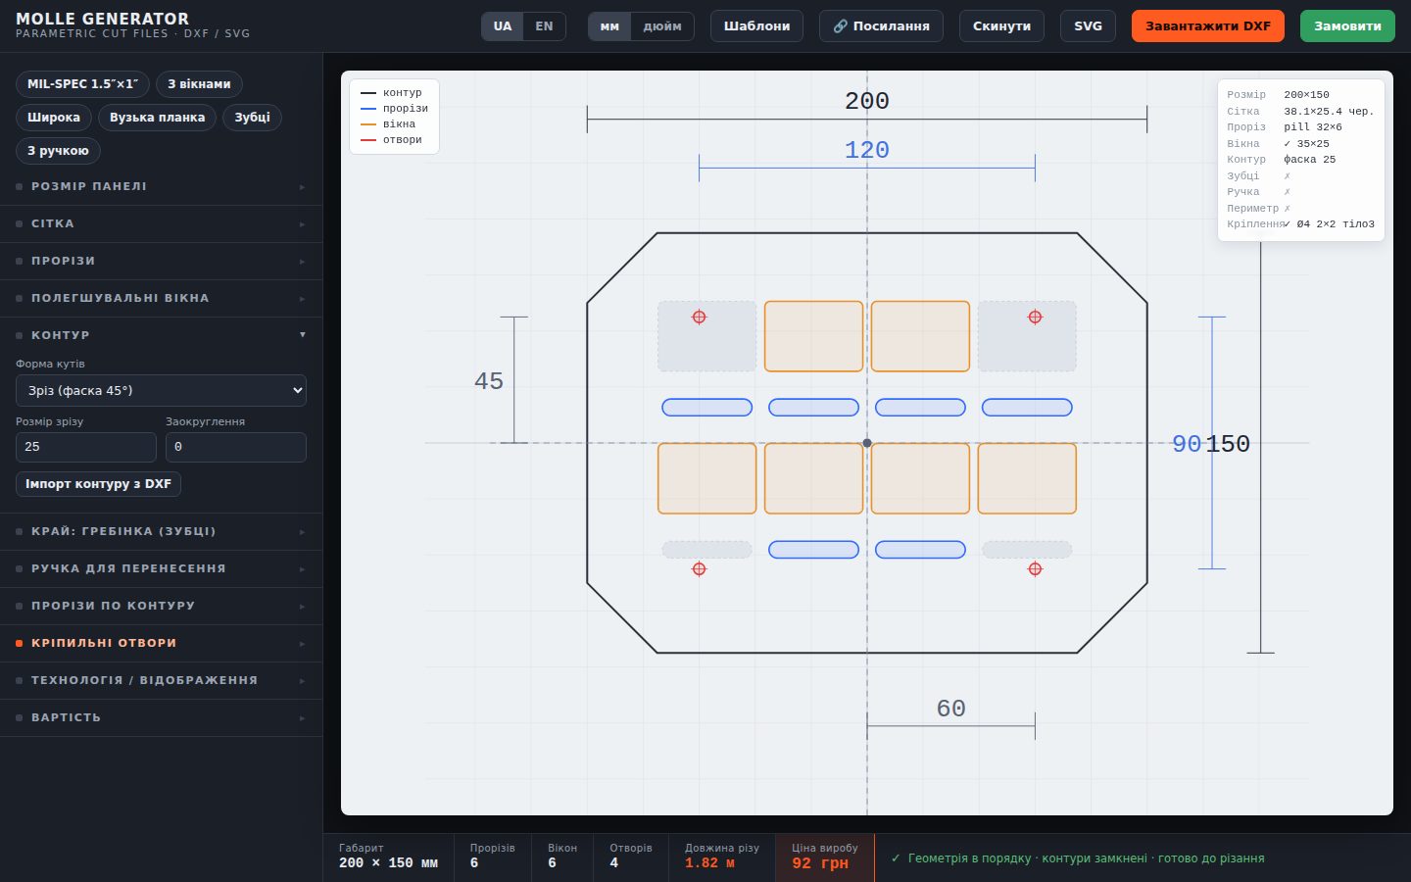Image resolution: width=1411 pixels, height=882 pixels.
Task: Select the top-left blue pill slot
Action: [706, 407]
